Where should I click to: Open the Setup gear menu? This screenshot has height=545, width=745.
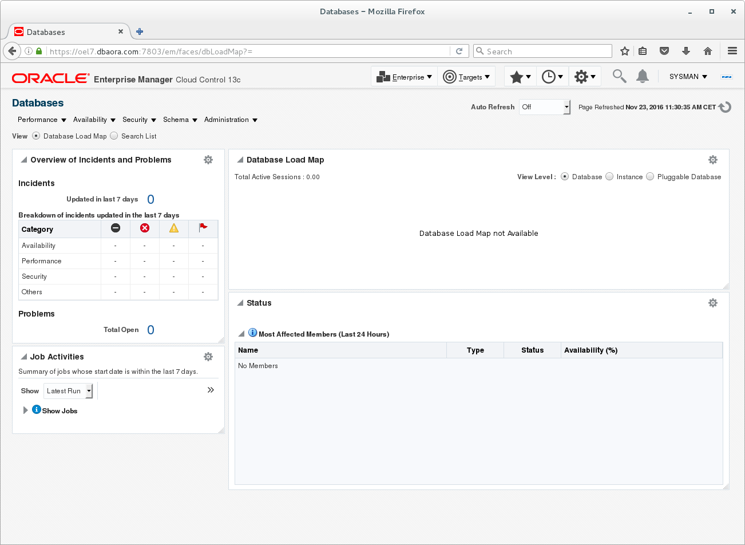click(585, 77)
